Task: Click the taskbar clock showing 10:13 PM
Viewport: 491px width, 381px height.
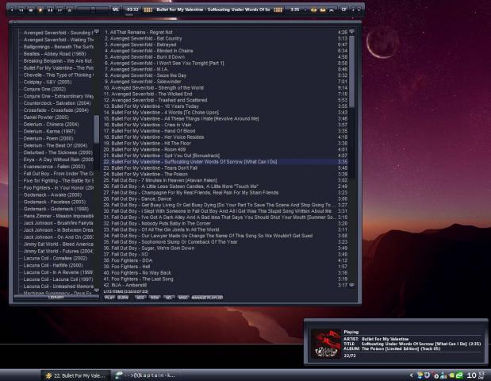Action: [475, 375]
